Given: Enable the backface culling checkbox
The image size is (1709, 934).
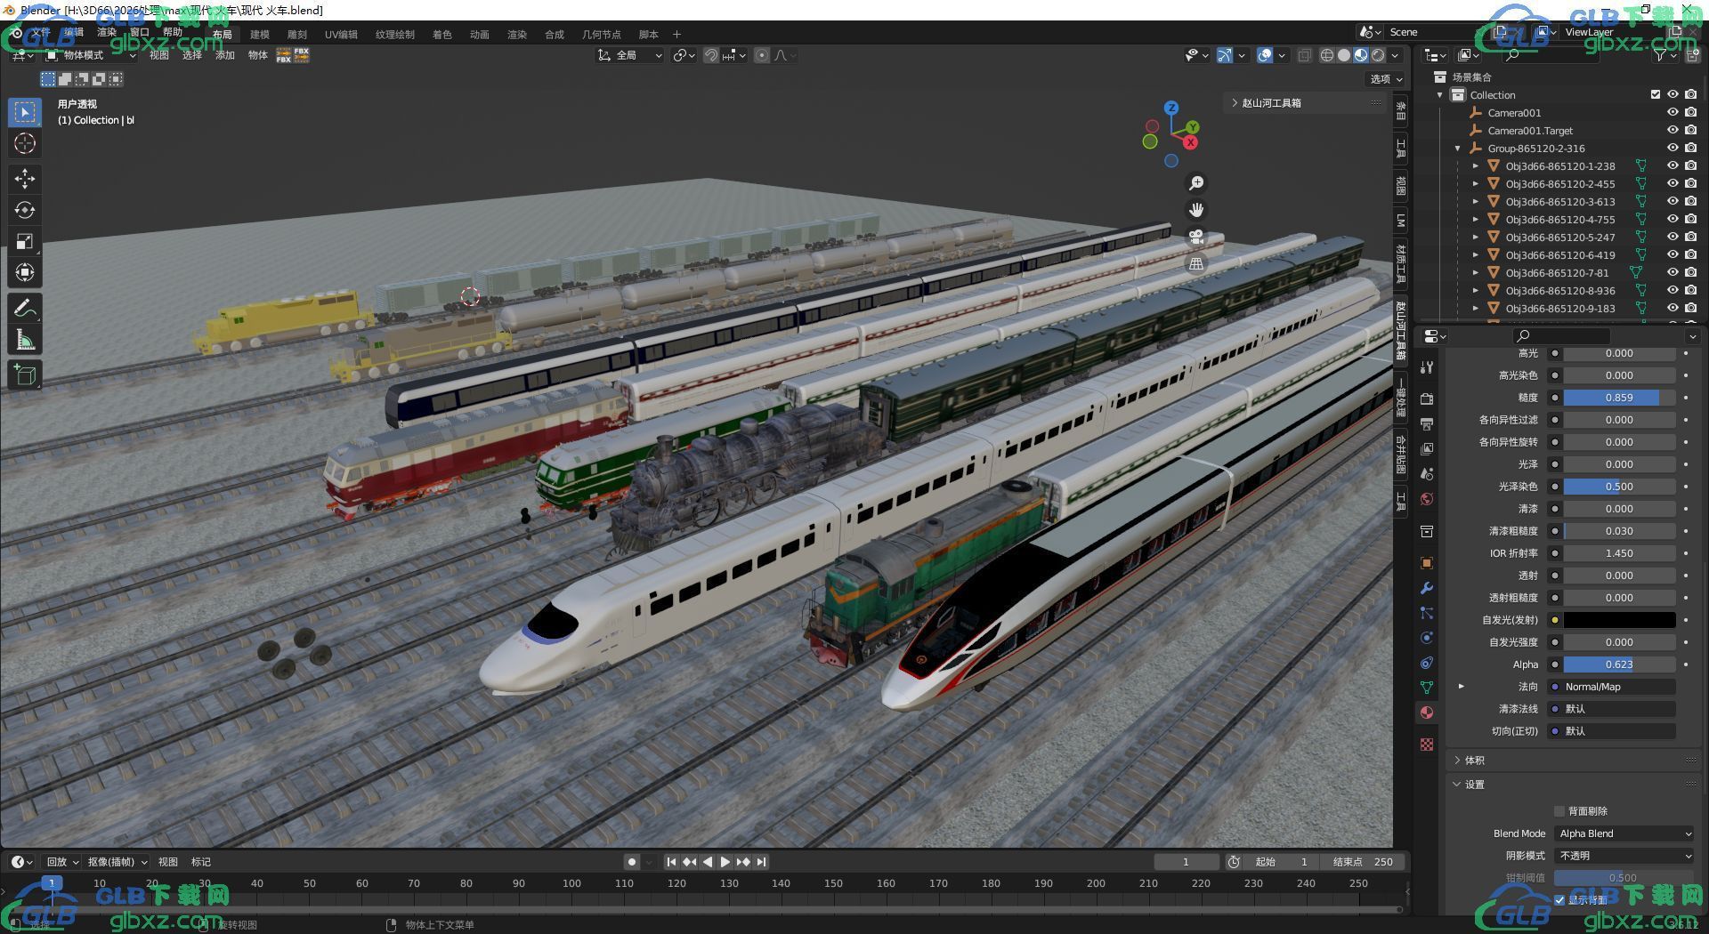Looking at the screenshot, I should (x=1559, y=811).
